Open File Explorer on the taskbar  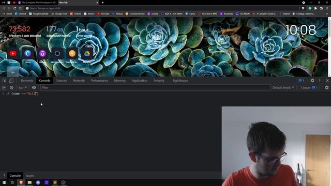coord(29,182)
